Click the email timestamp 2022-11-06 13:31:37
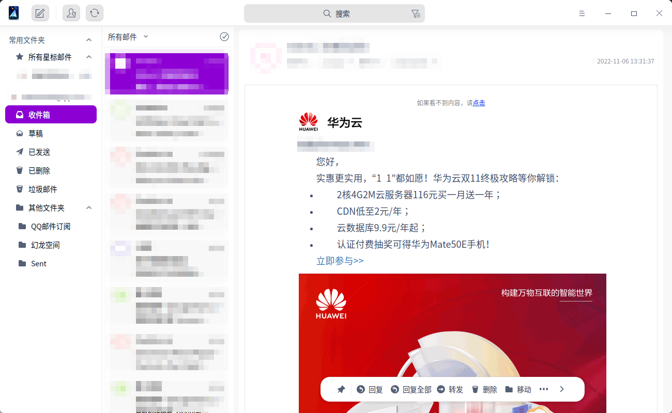672x413 pixels. (x=625, y=61)
